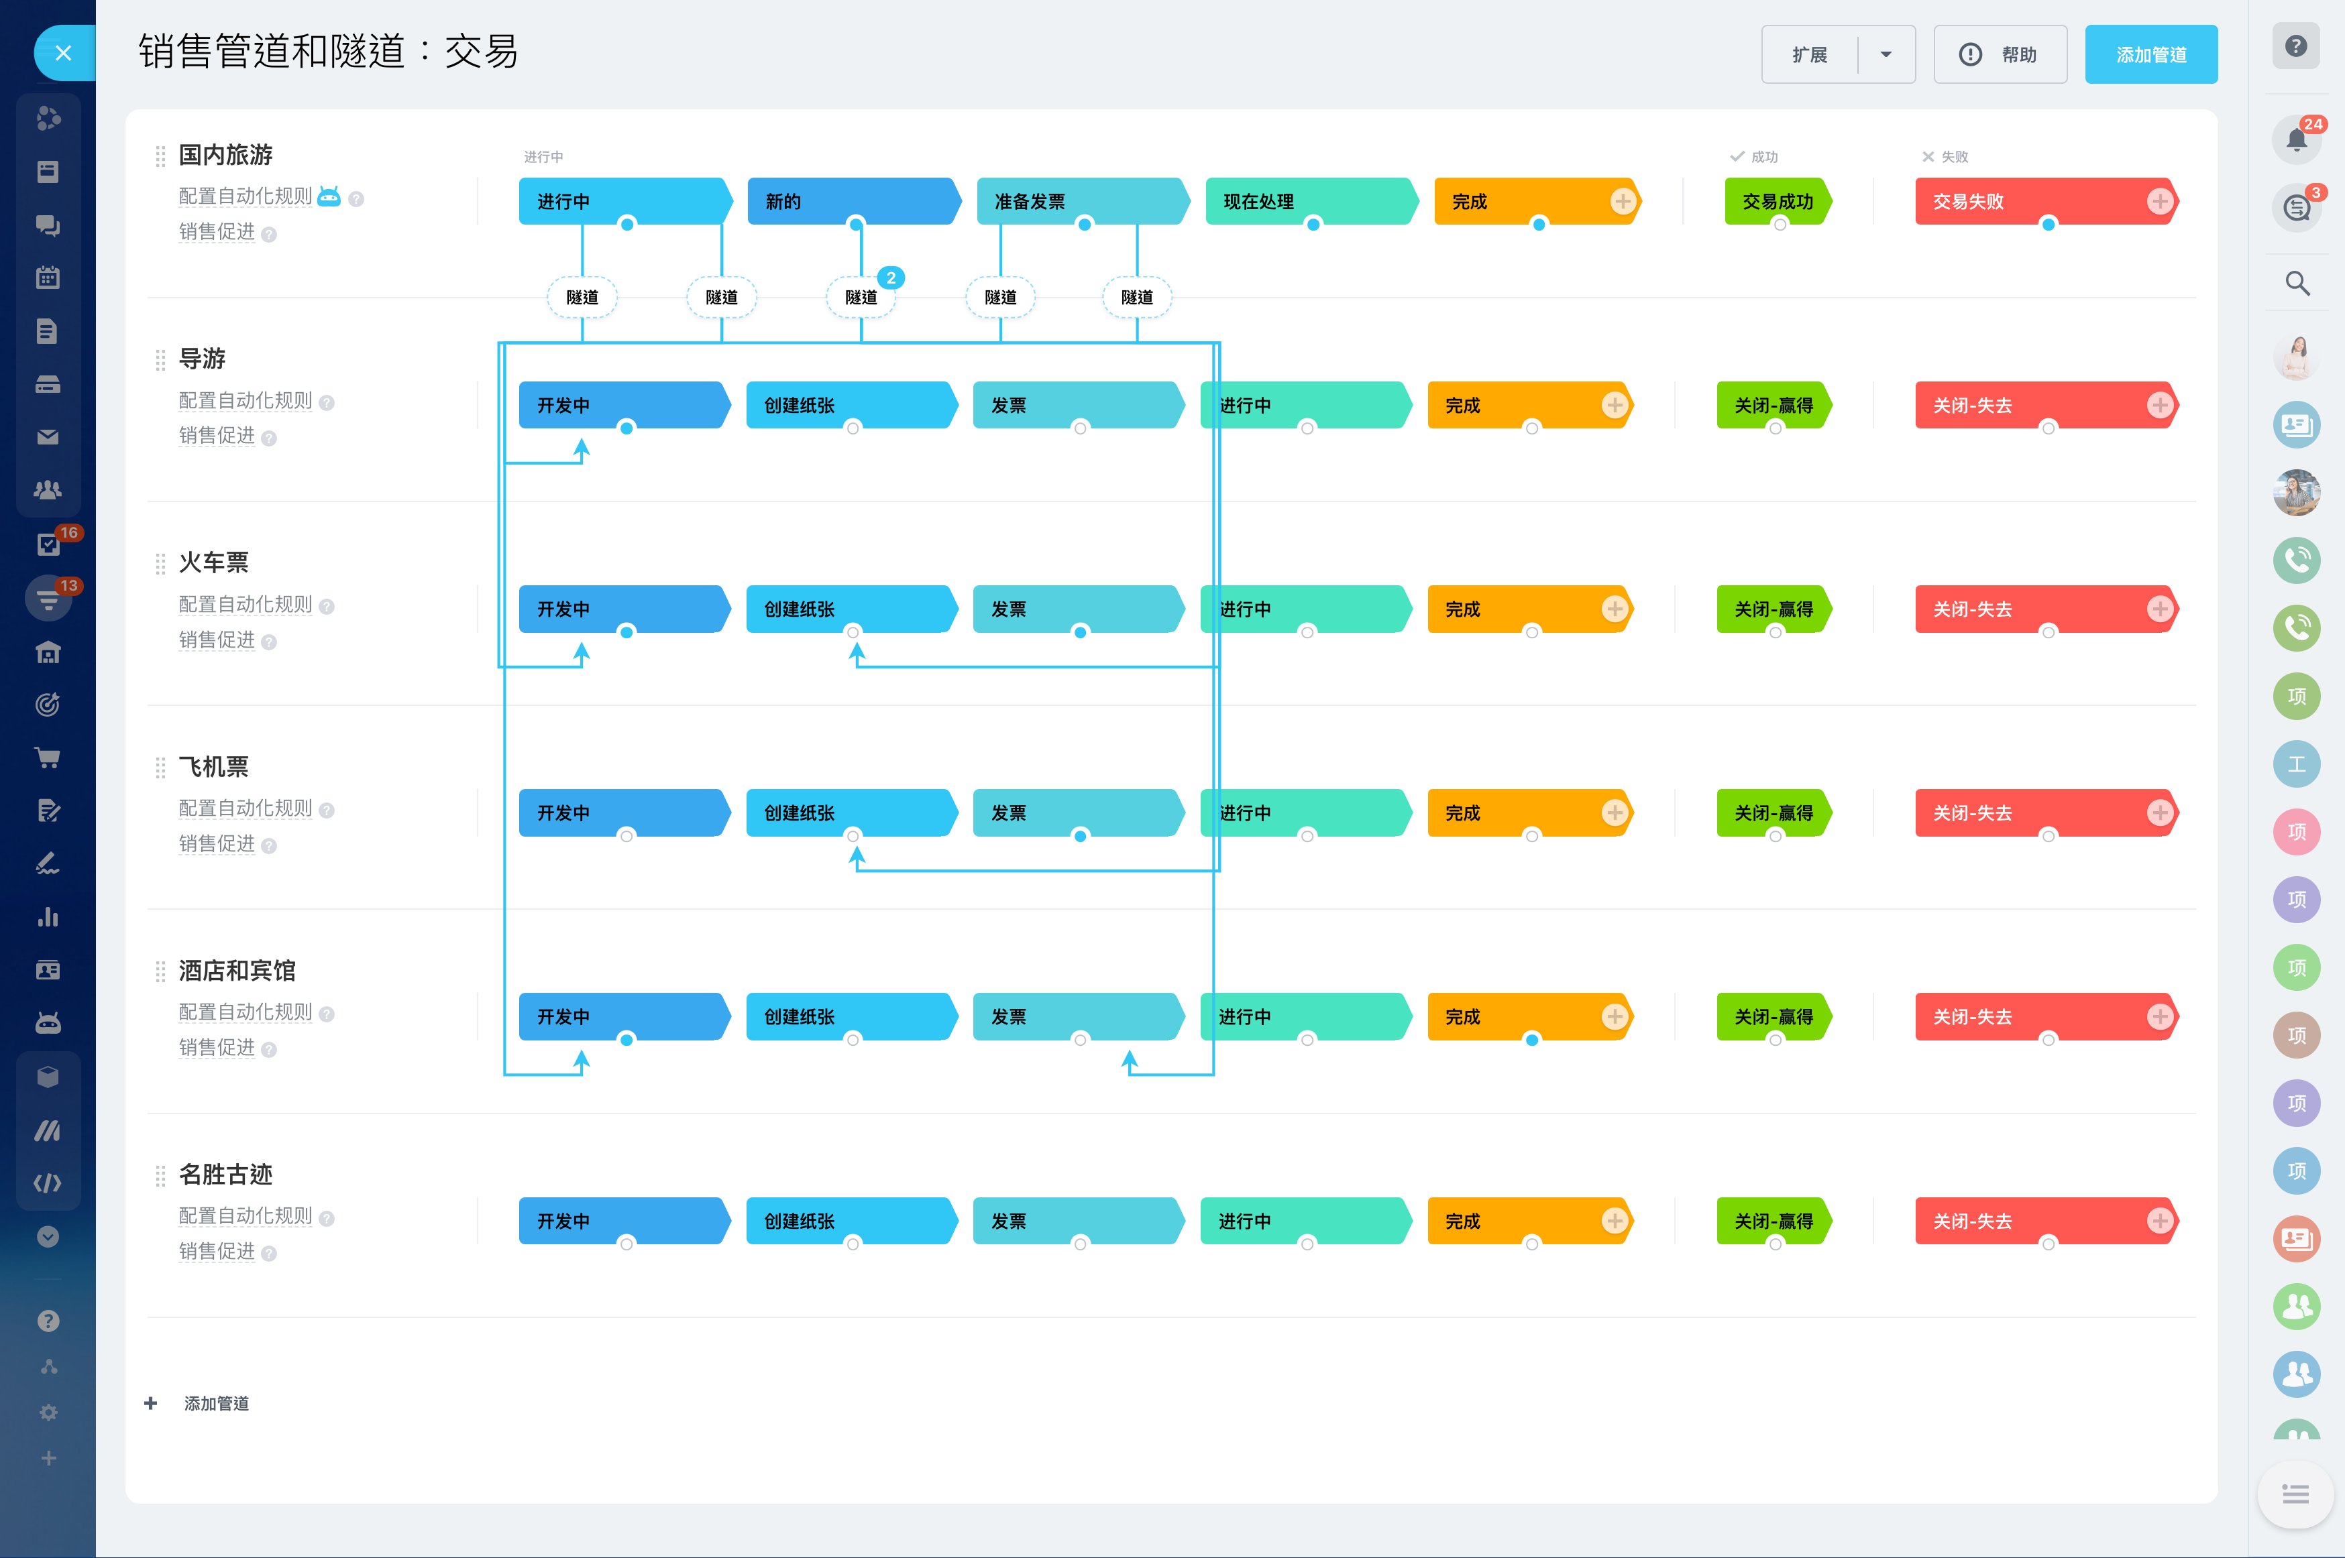
Task: Open the shopping cart sidebar icon
Action: coord(48,758)
